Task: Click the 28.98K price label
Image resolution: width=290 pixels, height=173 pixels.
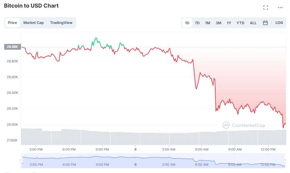Action: pos(12,47)
